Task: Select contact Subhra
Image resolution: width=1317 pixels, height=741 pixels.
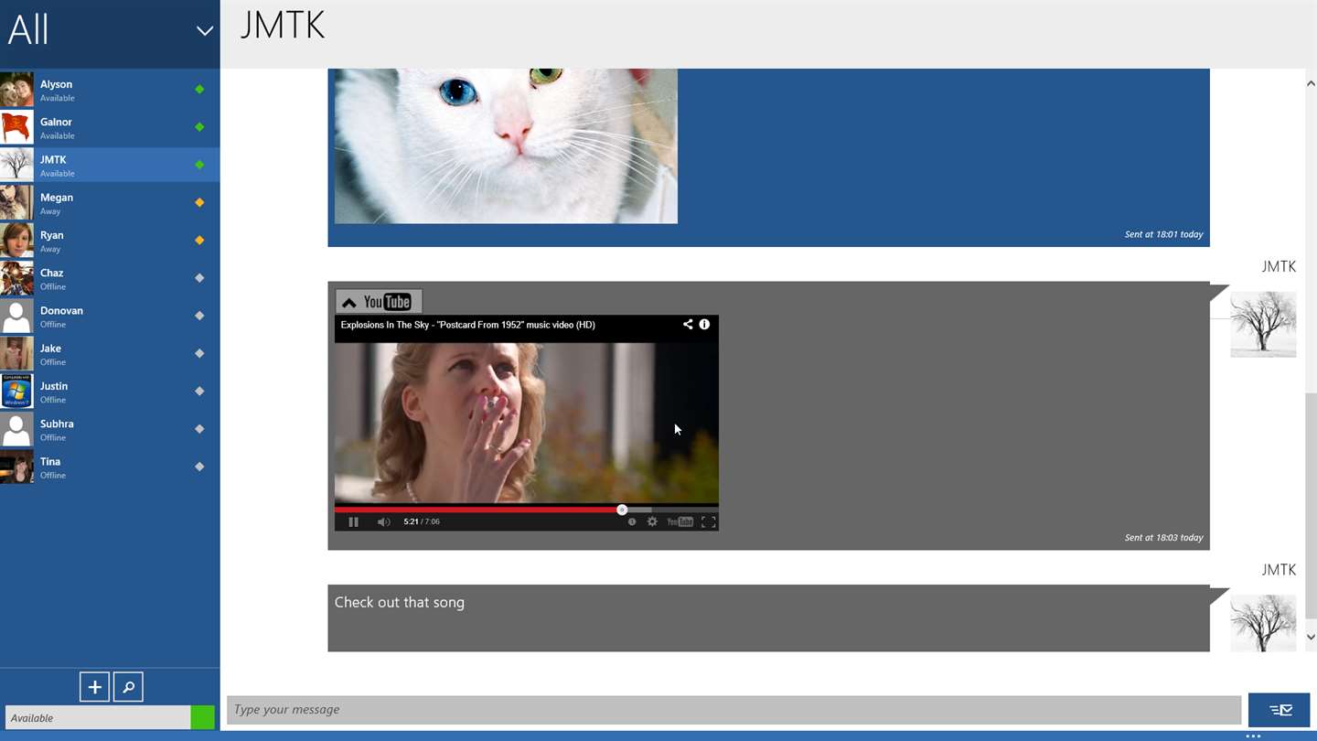Action: 110,430
